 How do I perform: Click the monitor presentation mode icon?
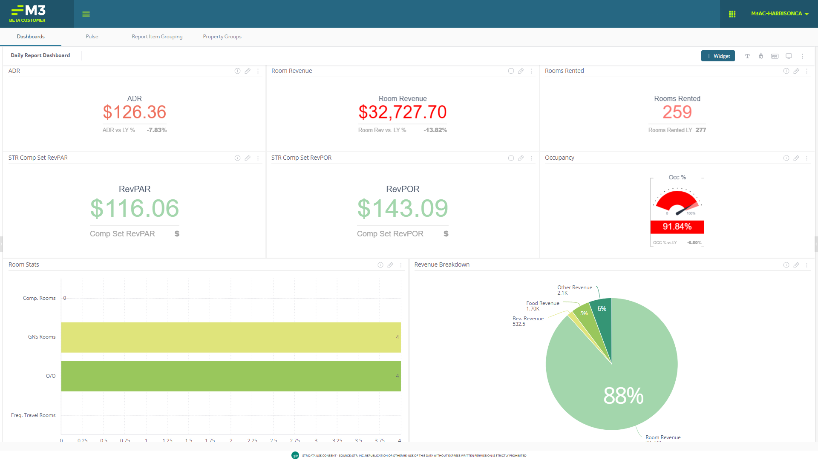click(789, 56)
